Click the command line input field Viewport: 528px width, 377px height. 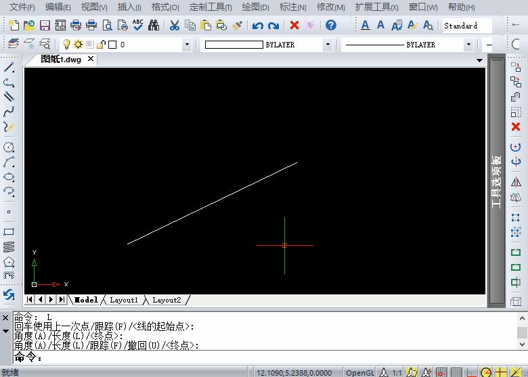coord(271,357)
